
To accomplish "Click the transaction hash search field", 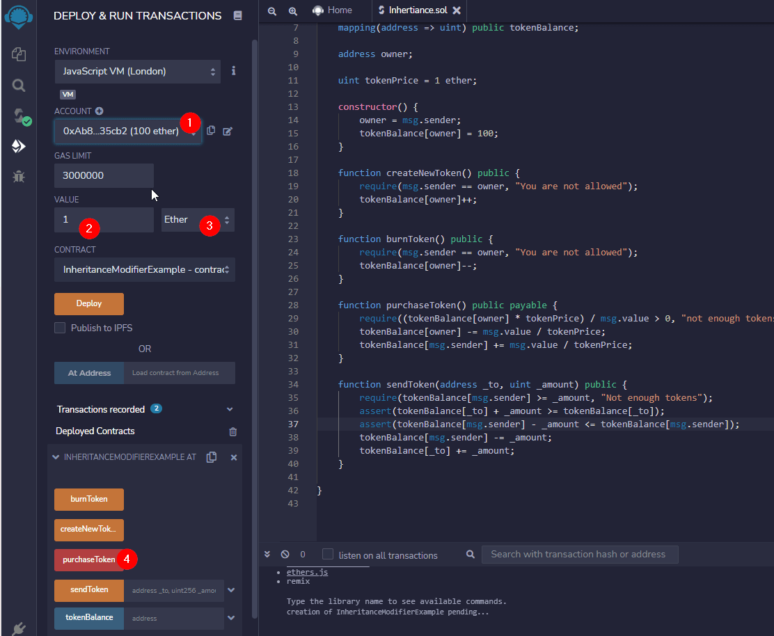I will point(580,555).
